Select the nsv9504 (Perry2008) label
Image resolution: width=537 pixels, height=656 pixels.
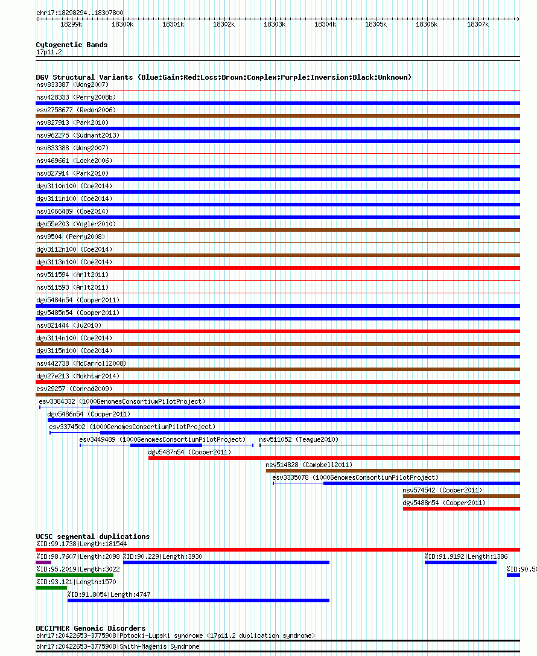71,237
